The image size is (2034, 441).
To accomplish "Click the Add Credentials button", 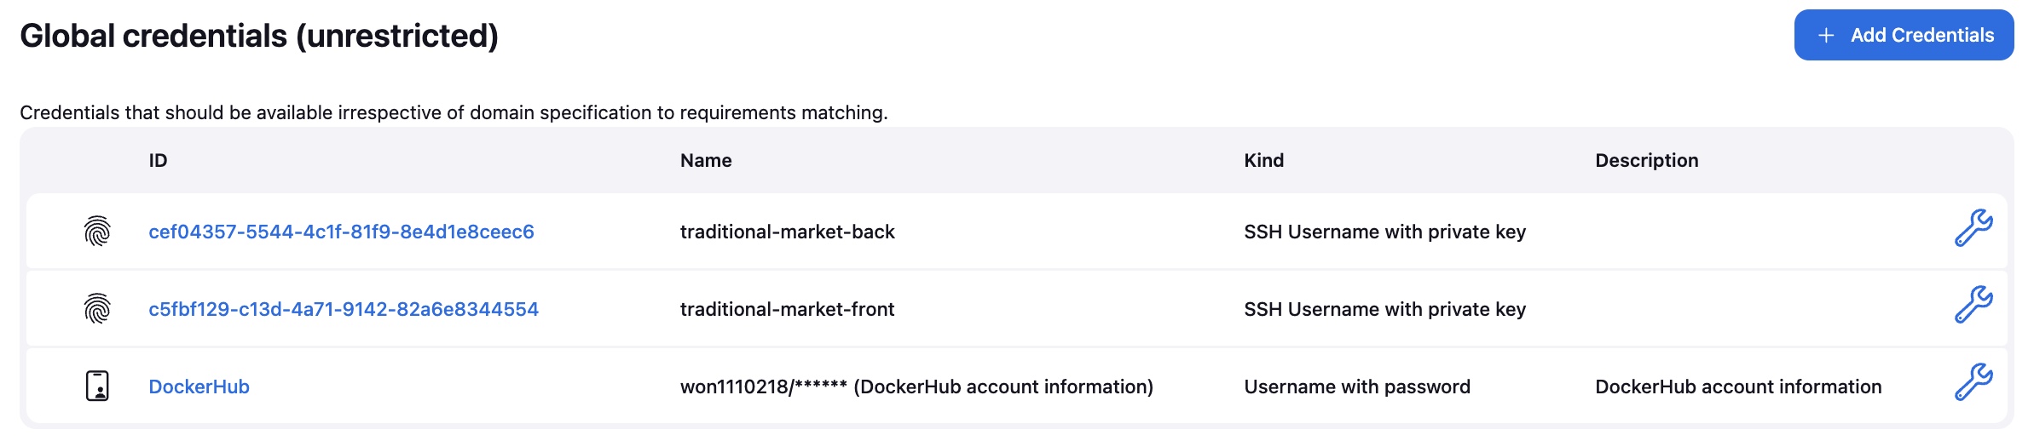I will point(1904,35).
